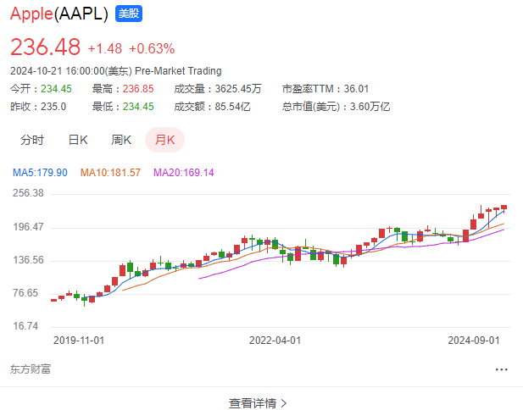Select the 月K monthly candlestick tab
523x410 pixels.
coord(164,140)
